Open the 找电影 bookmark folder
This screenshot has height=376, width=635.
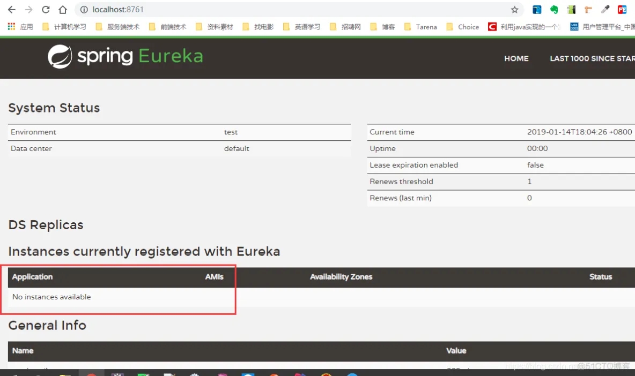(x=258, y=27)
